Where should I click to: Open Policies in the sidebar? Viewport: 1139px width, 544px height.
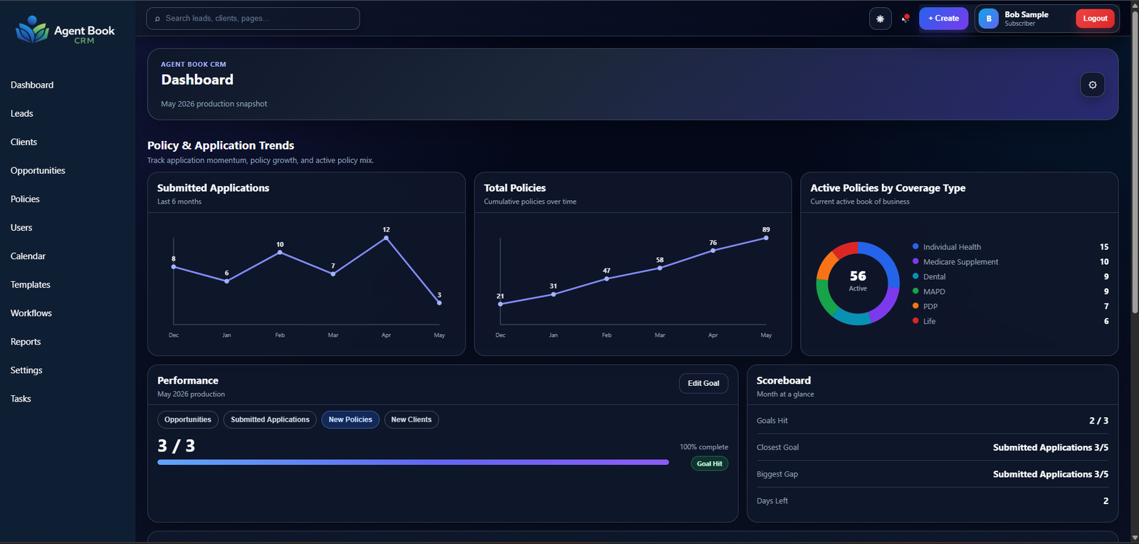click(26, 199)
